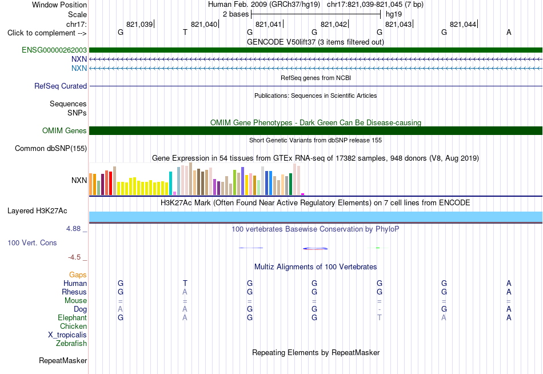This screenshot has width=543, height=374.
Task: Click the Dog species label
Action: click(80, 309)
